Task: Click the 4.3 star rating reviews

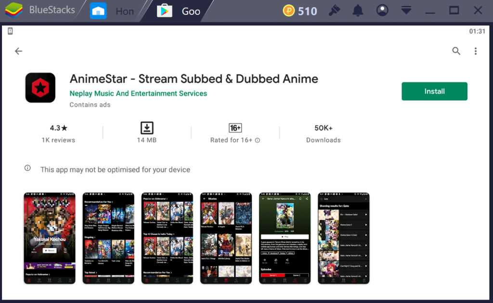Action: 58,133
